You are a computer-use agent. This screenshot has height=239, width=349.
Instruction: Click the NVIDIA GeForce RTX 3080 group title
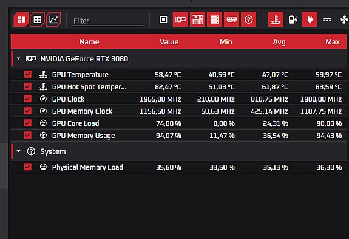84,59
